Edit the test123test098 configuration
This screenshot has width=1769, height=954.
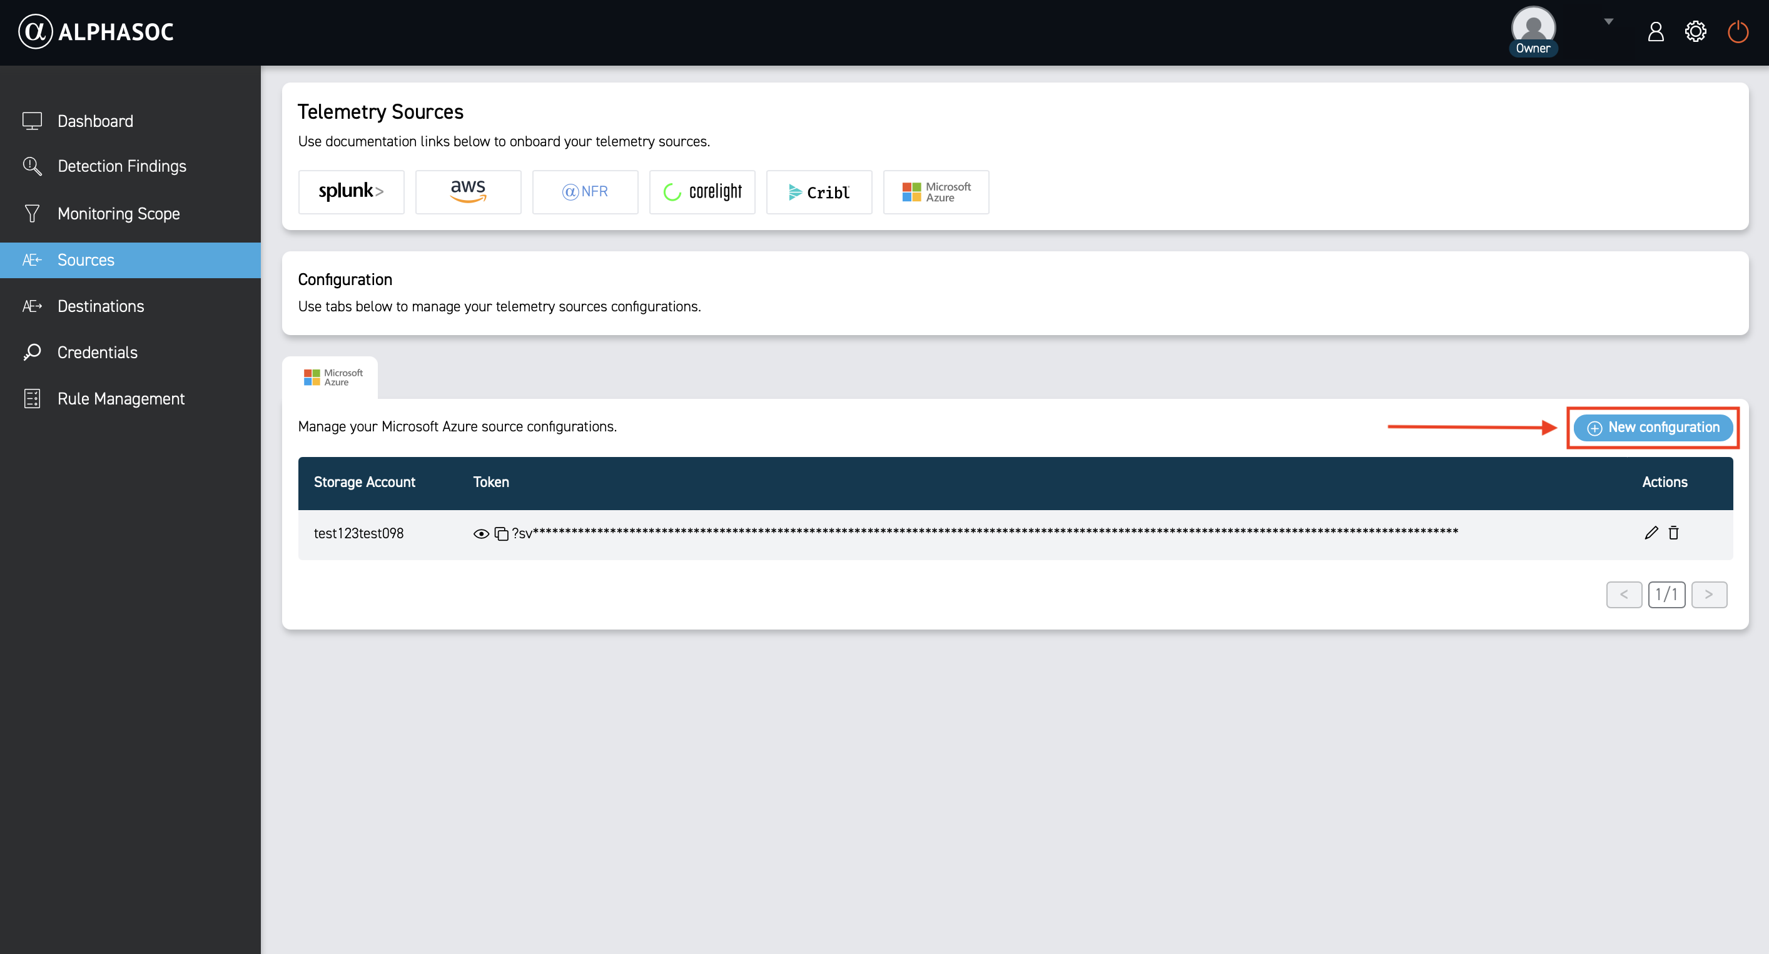[1651, 533]
